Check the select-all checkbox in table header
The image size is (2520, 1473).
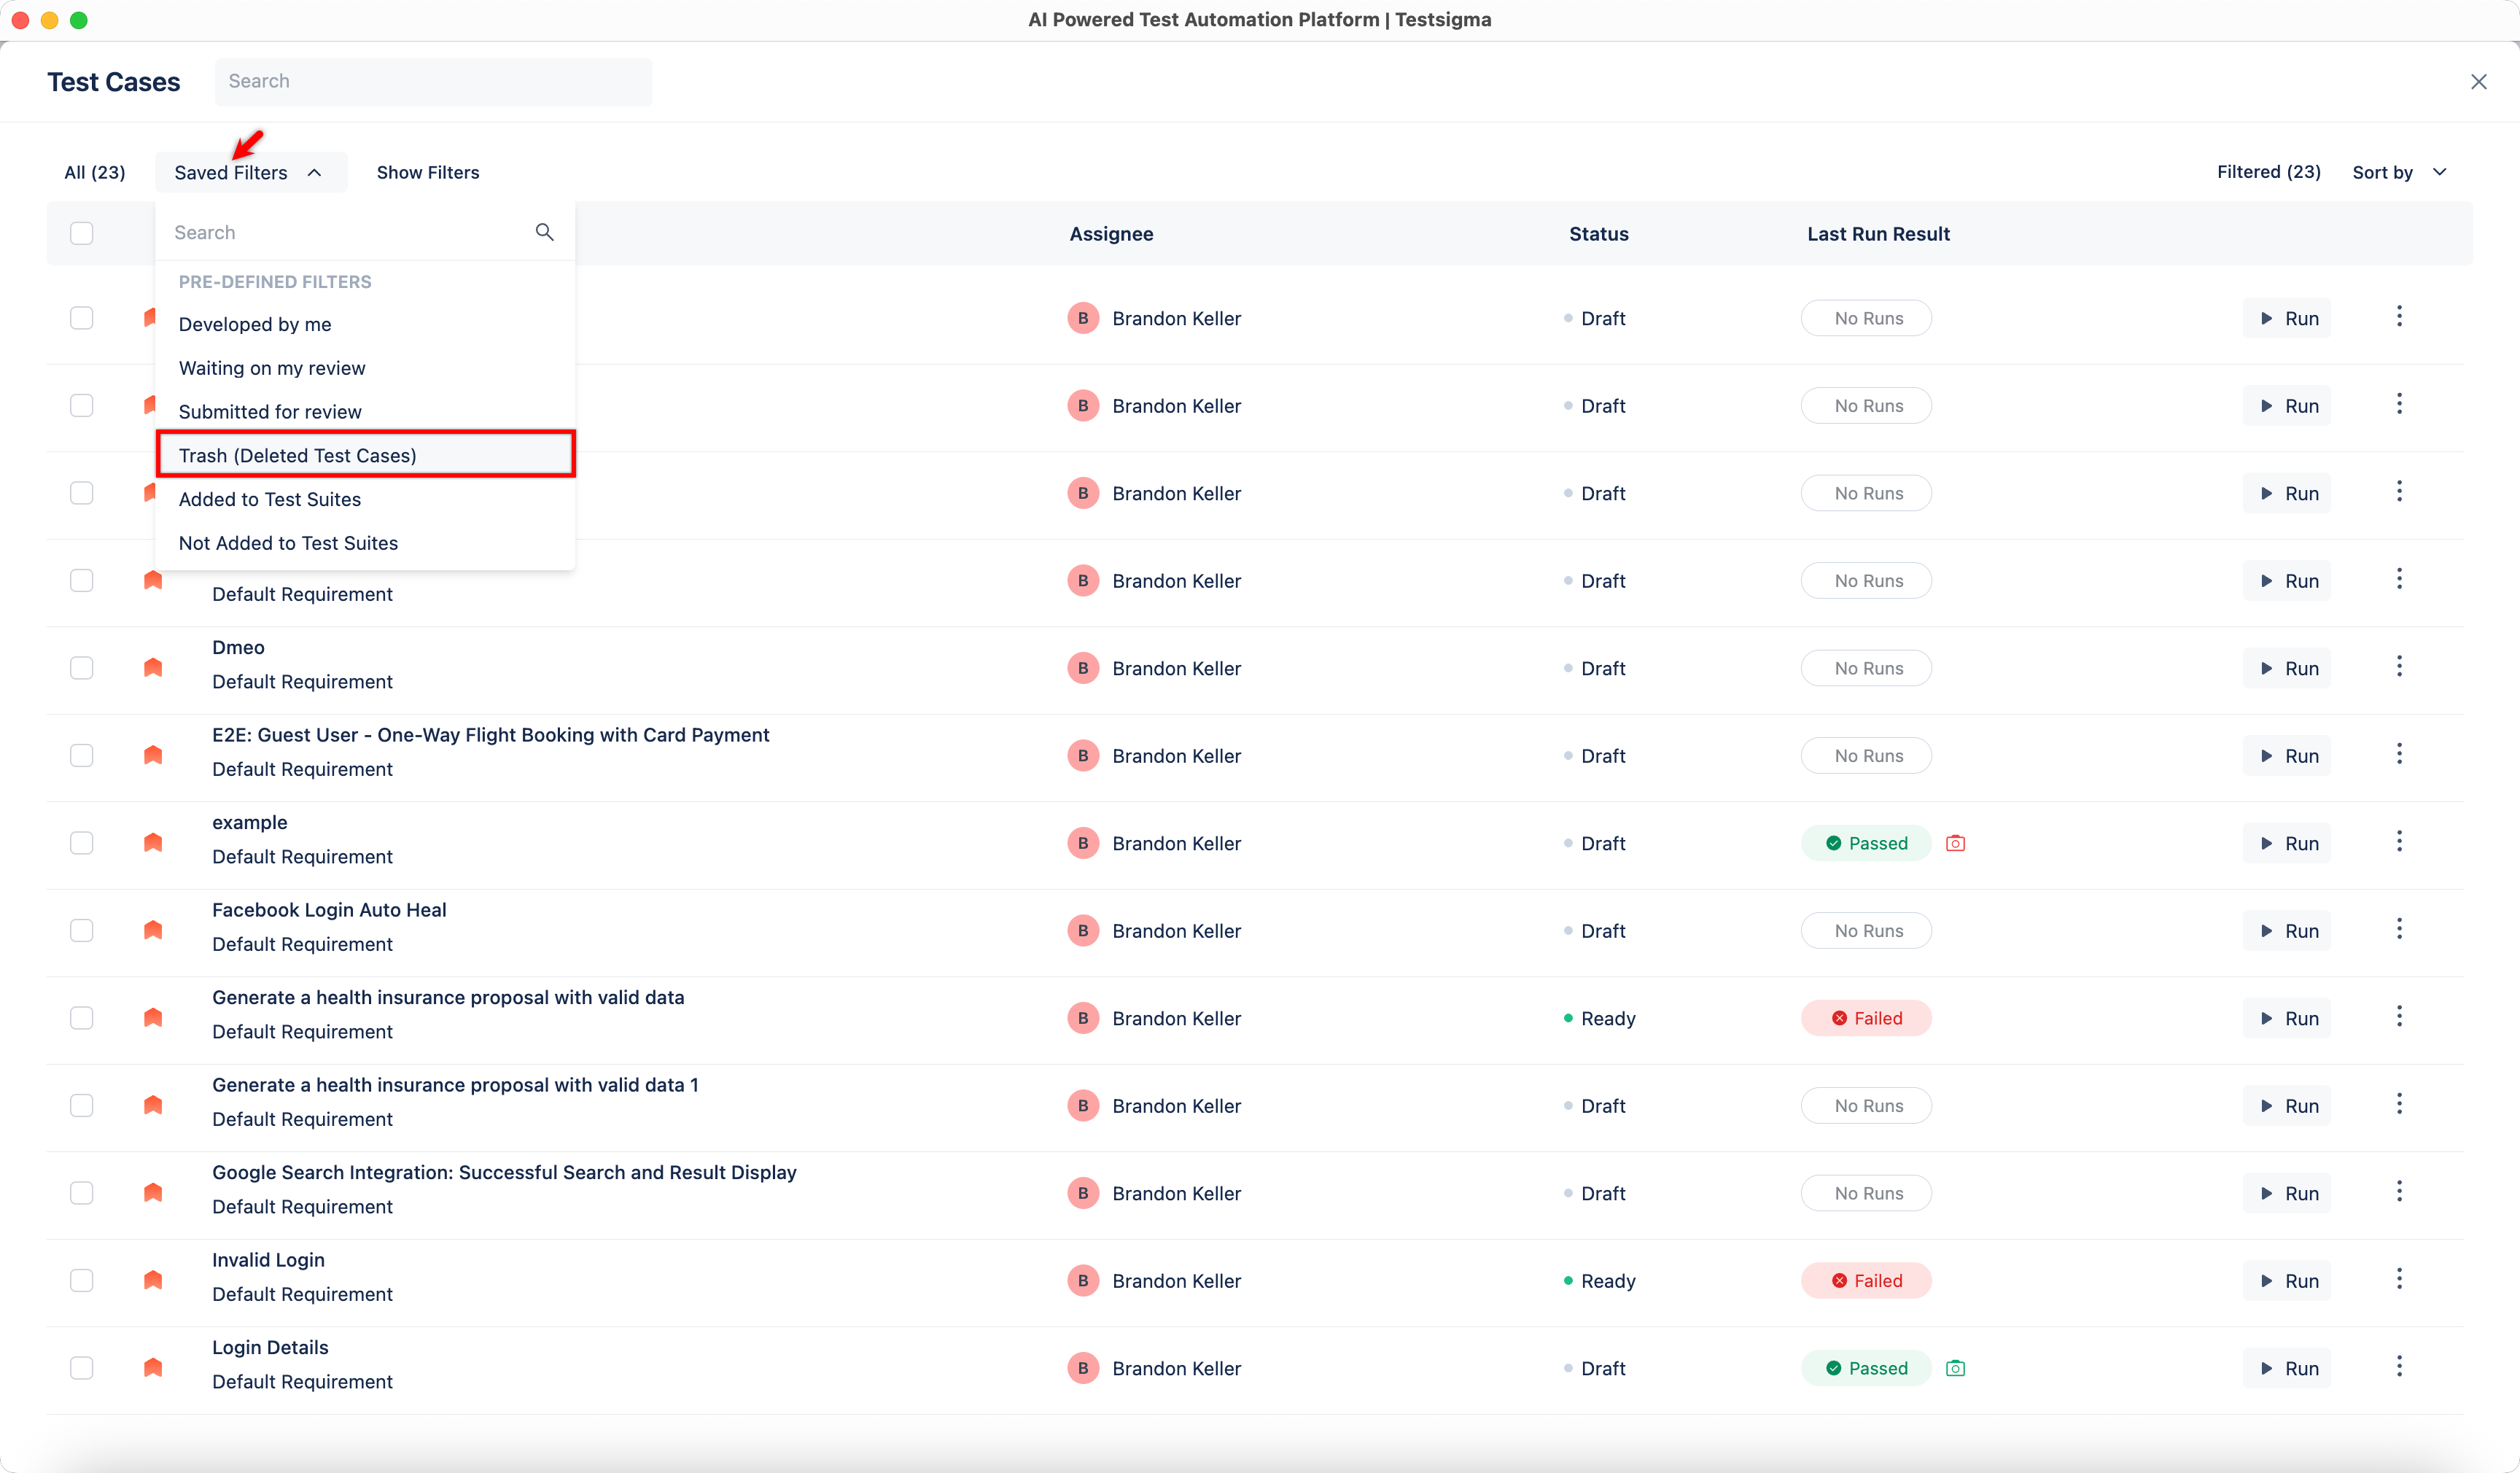coord(82,233)
